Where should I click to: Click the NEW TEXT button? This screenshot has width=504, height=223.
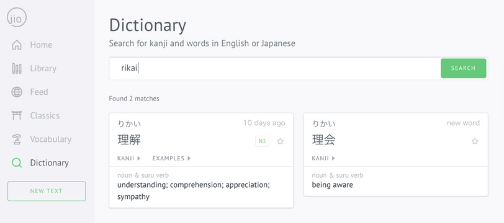click(47, 191)
